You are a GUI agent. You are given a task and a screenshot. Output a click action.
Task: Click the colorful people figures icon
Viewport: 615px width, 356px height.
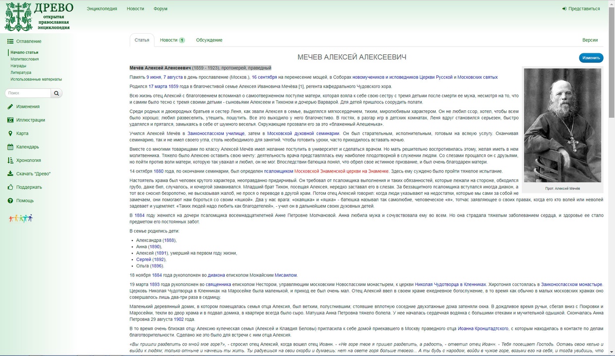click(x=21, y=218)
